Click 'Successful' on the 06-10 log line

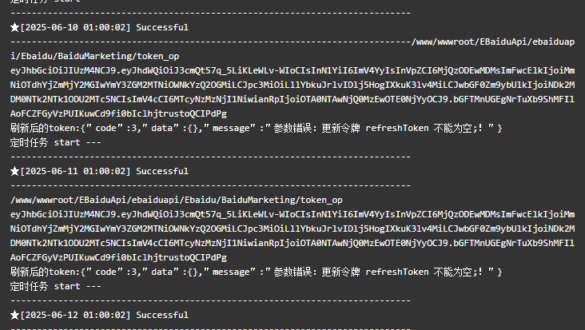(x=162, y=27)
